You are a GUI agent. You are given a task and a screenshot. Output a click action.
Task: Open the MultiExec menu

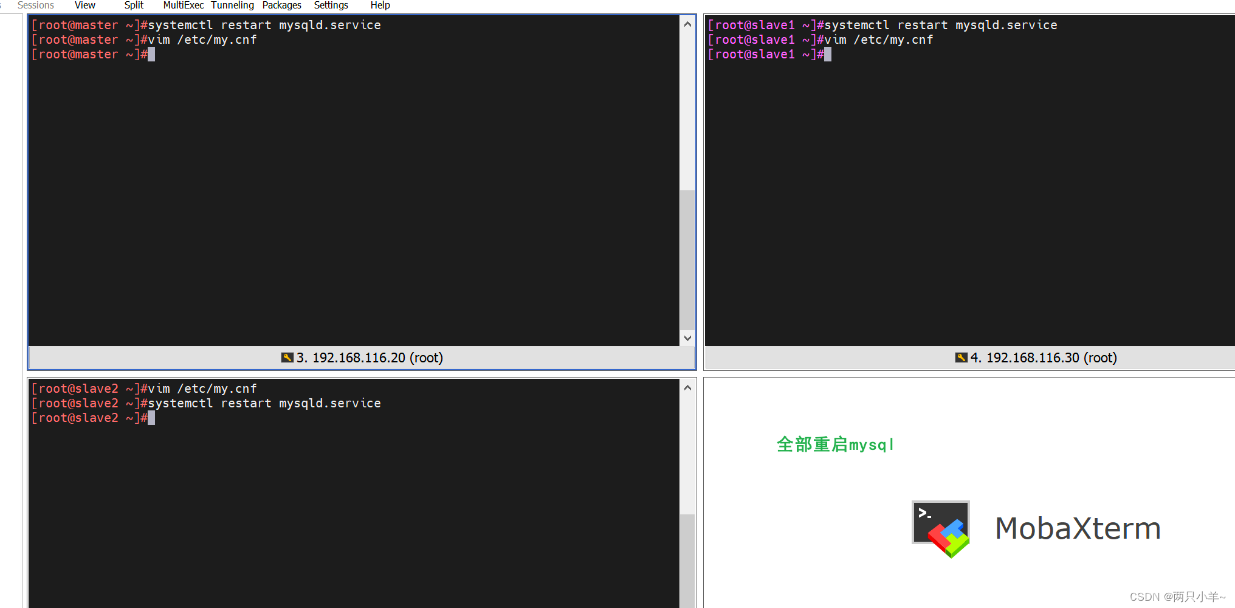tap(183, 5)
